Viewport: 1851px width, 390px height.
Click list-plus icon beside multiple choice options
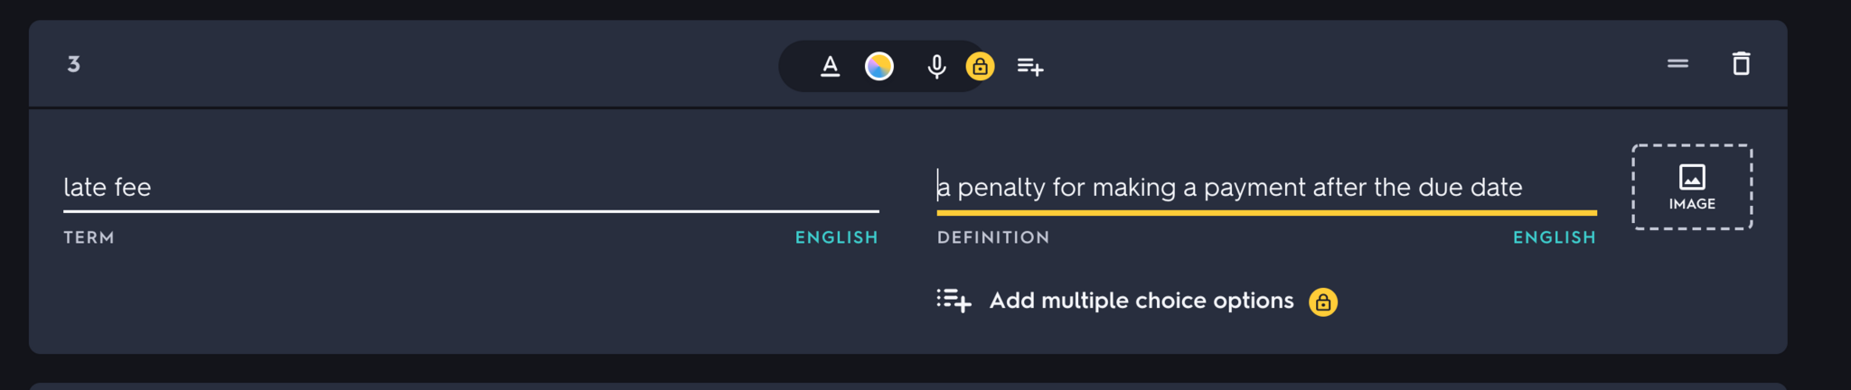click(954, 301)
